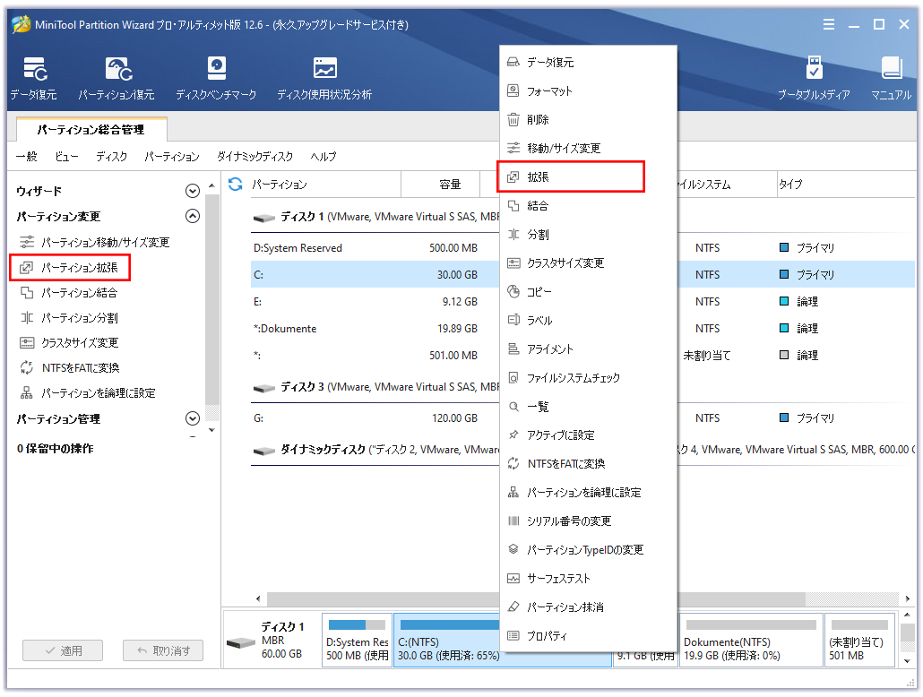
Task: Open the ダイナミックディスク menu
Action: 254,156
